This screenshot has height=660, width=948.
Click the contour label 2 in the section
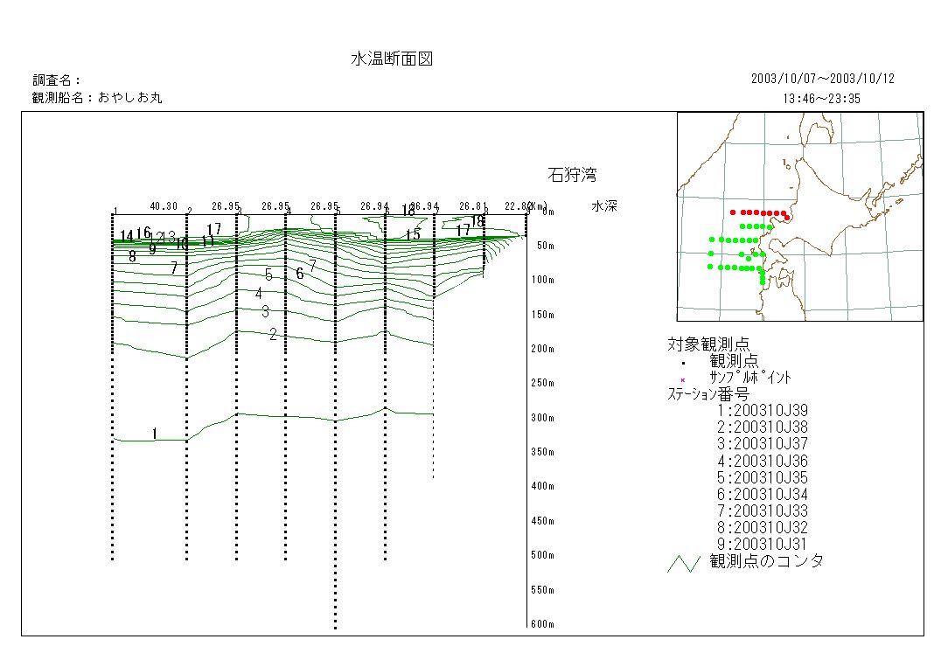pyautogui.click(x=273, y=334)
